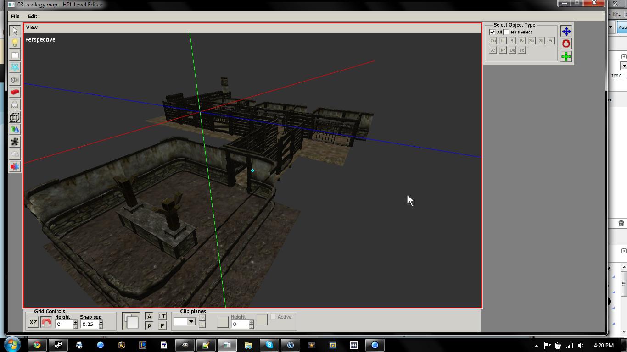The height and width of the screenshot is (352, 627).
Task: Toggle the red magnet grid snapping
Action: click(x=46, y=322)
